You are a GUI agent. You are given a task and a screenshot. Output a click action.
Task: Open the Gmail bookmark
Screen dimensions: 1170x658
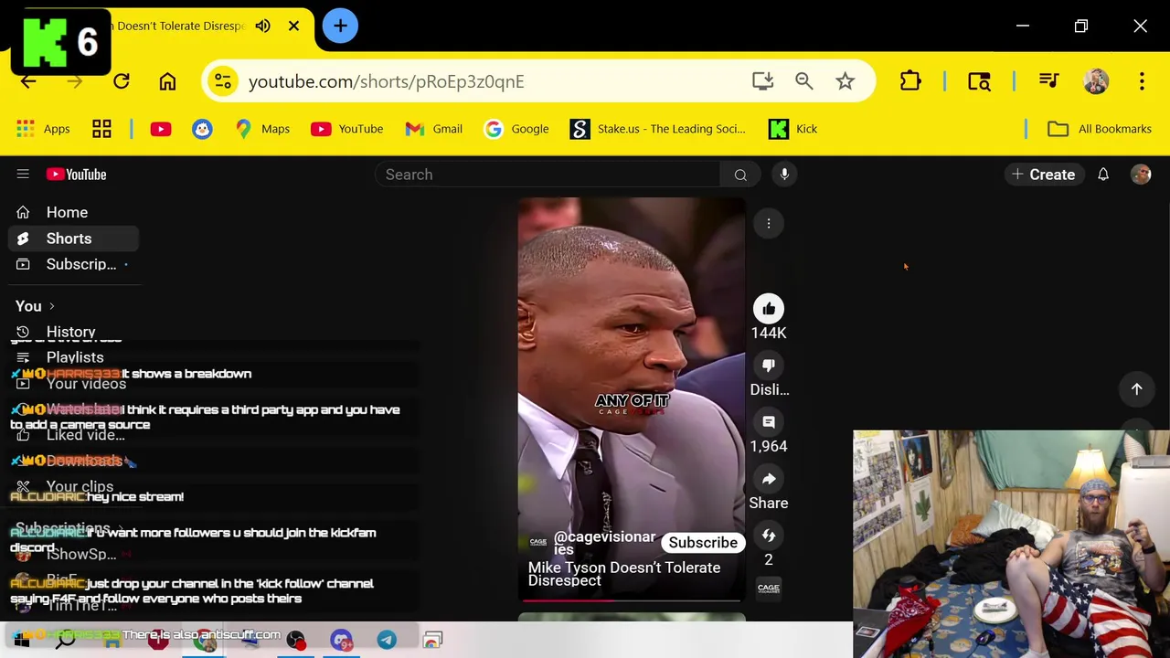click(434, 129)
